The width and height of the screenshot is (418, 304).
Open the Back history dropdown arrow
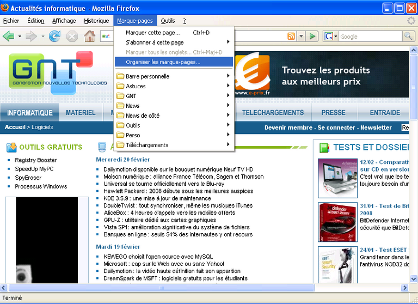[20, 37]
